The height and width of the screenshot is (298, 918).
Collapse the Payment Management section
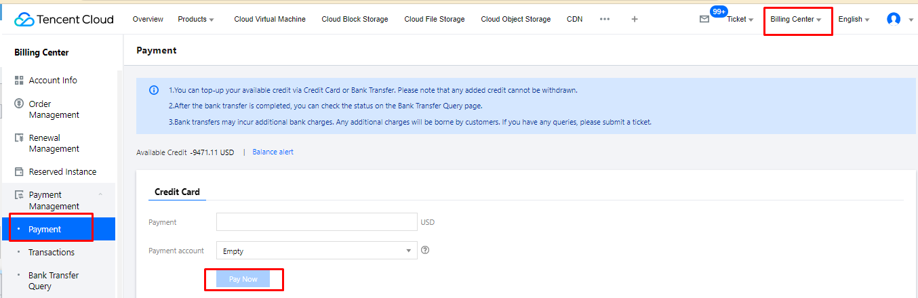[100, 195]
